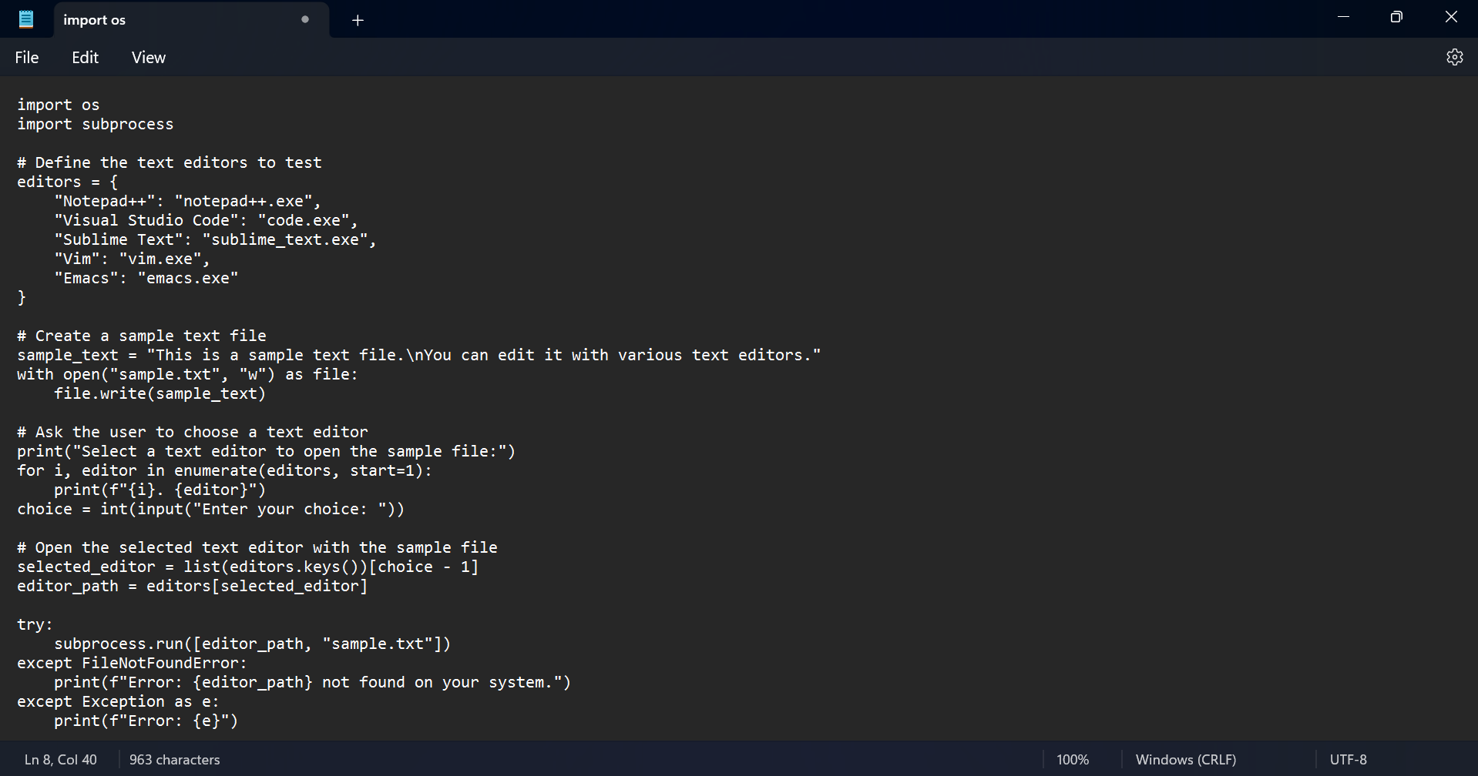
Task: Click the unsaved changes dot on the tab
Action: [x=305, y=19]
